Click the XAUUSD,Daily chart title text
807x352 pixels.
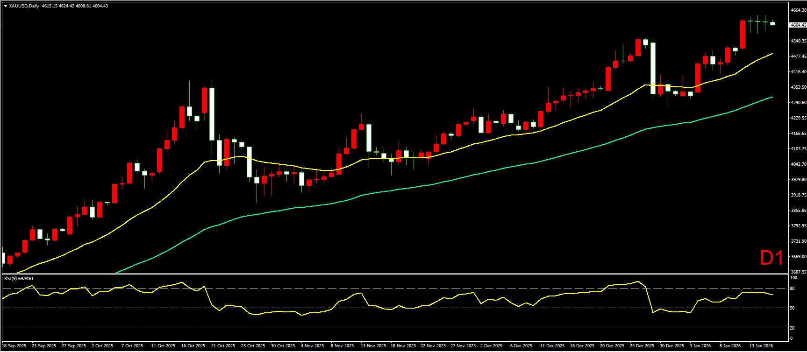(24, 6)
